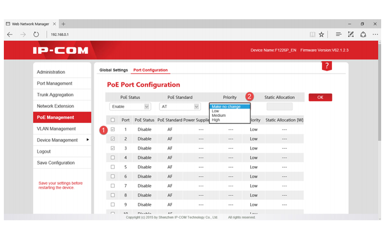Uncheck the port 3 checkbox
Screen dimensions: 385x240
(113, 148)
